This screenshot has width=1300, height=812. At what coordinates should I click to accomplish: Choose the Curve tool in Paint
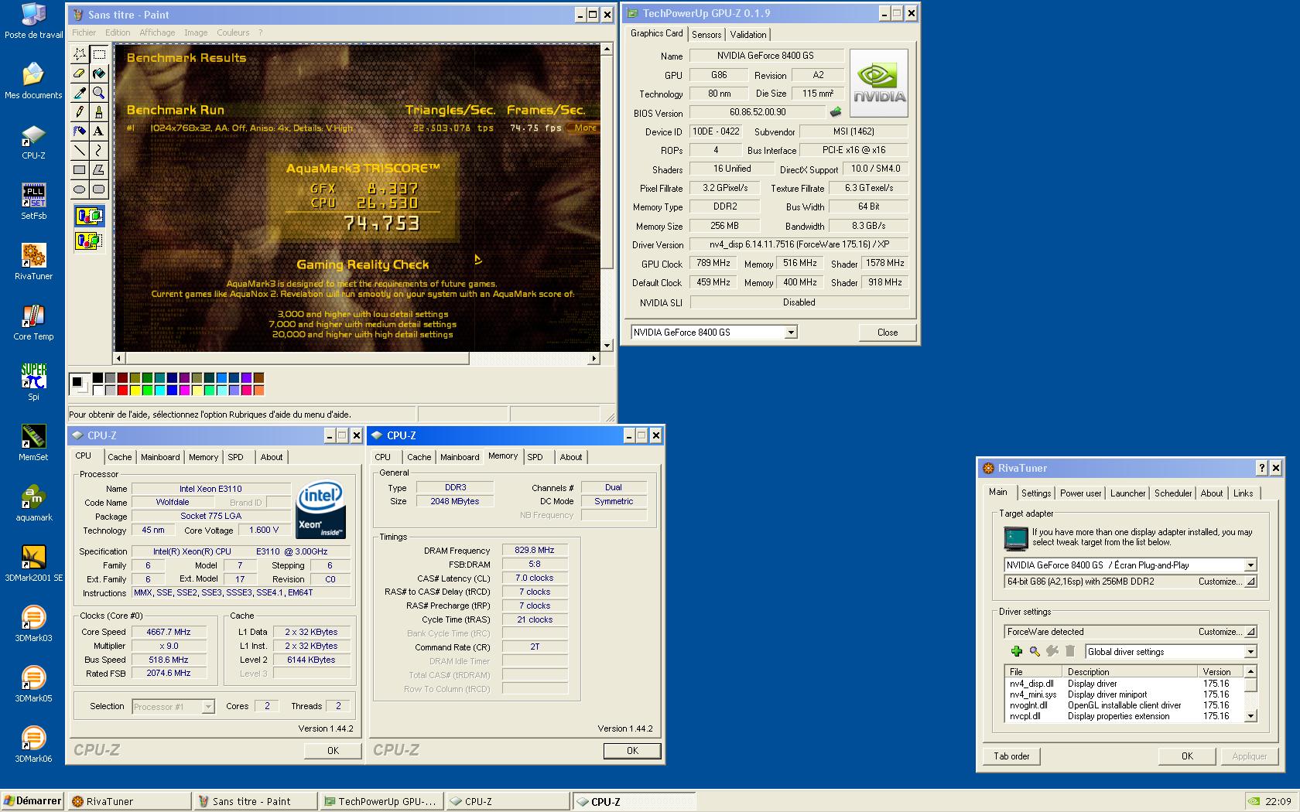click(x=99, y=150)
